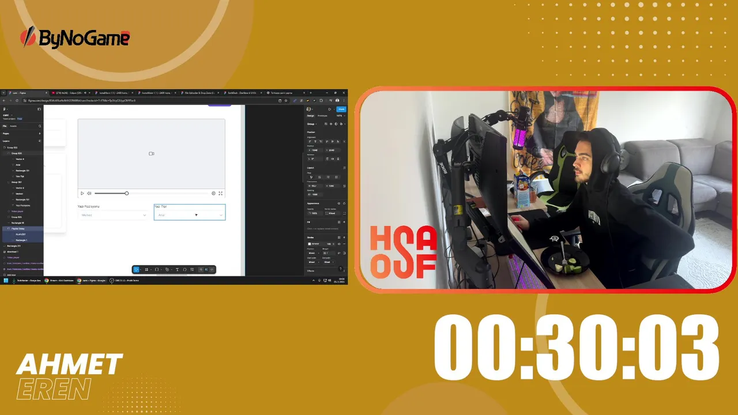Image resolution: width=738 pixels, height=415 pixels.
Task: Click the Share button in Figma
Action: (x=341, y=109)
